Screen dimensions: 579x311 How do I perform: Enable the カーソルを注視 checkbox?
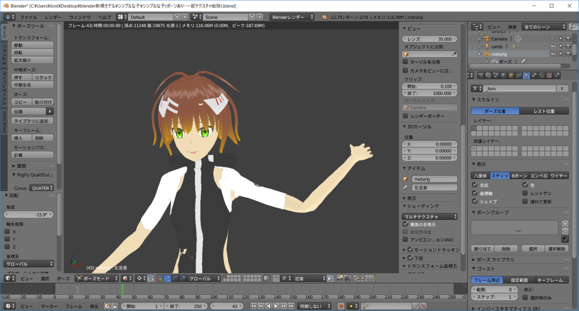click(405, 62)
